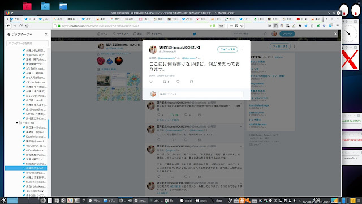Click the reply text field in the popup
362x204 pixels.
click(x=201, y=94)
